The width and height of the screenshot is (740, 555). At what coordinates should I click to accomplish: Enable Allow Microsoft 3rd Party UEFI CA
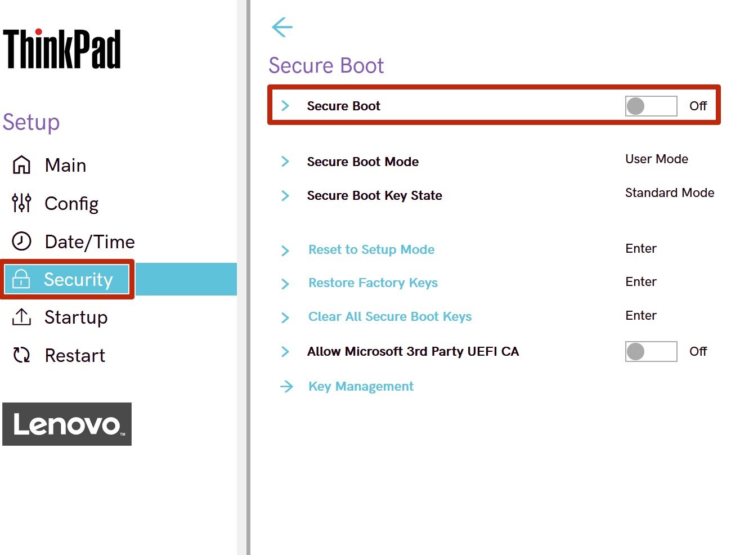(651, 351)
